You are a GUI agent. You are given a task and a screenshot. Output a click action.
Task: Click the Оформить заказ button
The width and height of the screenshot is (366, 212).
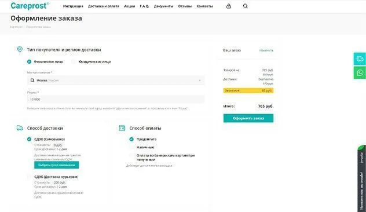click(248, 118)
